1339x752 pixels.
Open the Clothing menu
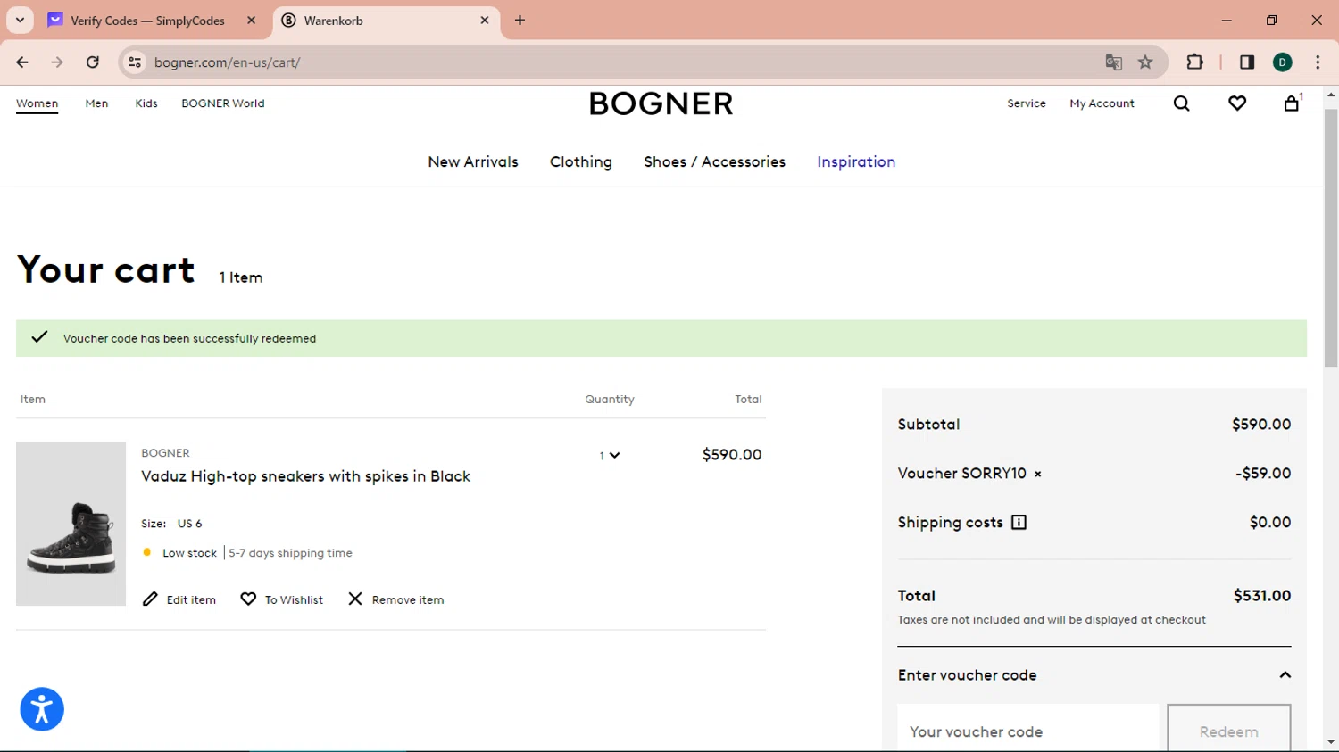click(581, 161)
